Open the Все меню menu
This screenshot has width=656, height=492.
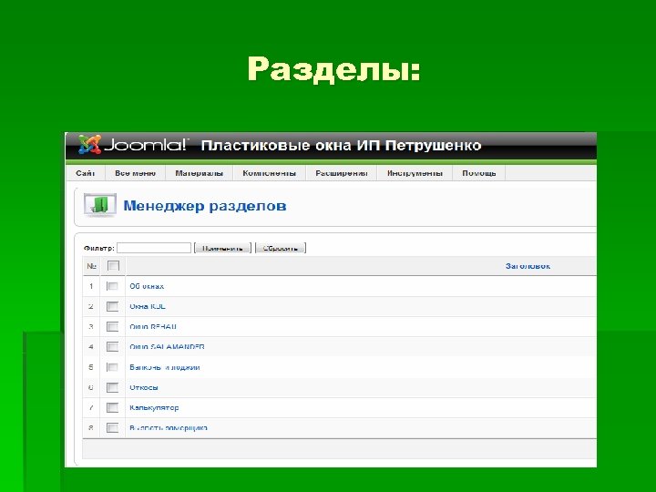click(x=135, y=173)
